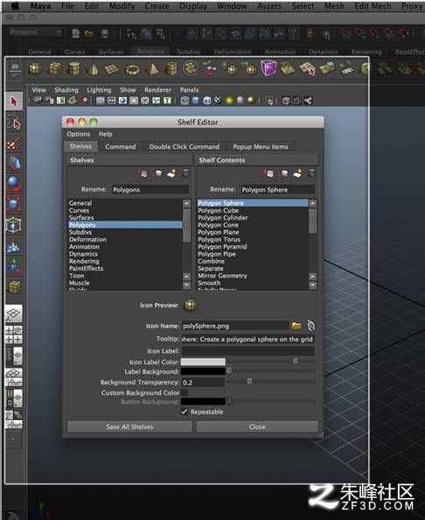425x520 pixels.
Task: Click yellow light sphere in panel toolbar
Action: [x=229, y=101]
